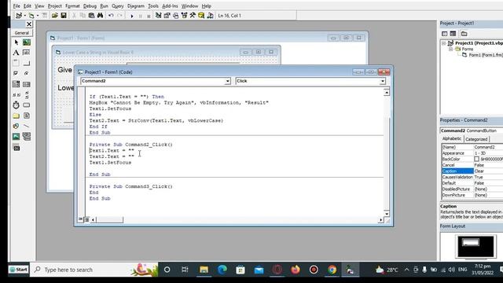Select the PictureBox tool in the toolbox
This screenshot has width=503, height=283.
click(x=27, y=42)
